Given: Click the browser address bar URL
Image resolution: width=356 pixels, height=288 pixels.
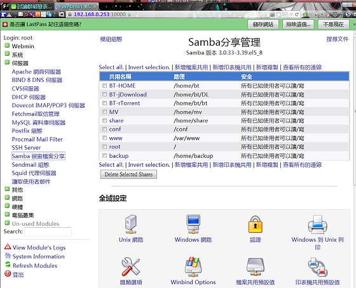Looking at the screenshot, I should (100, 15).
